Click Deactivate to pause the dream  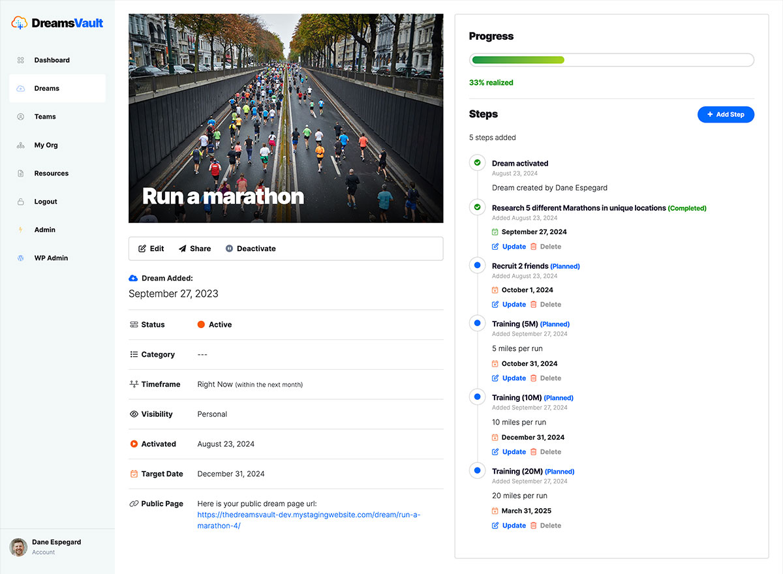251,249
